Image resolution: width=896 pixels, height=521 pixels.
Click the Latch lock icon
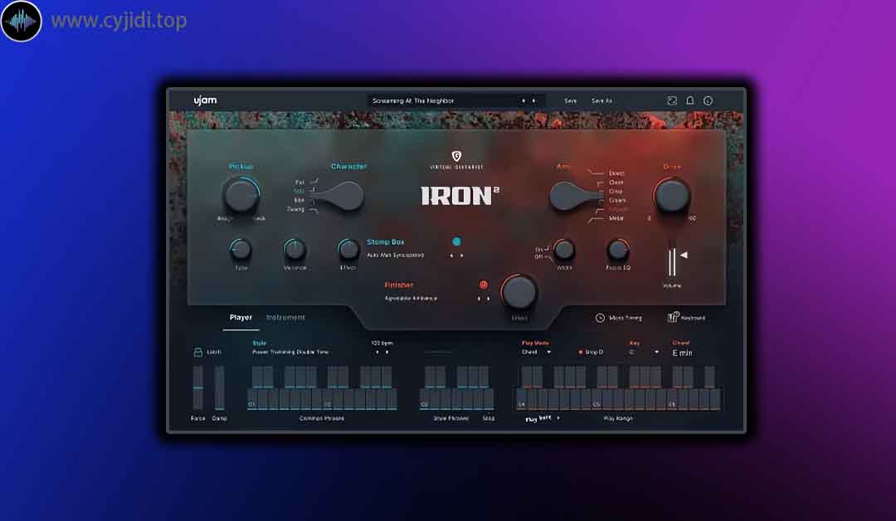click(x=197, y=352)
